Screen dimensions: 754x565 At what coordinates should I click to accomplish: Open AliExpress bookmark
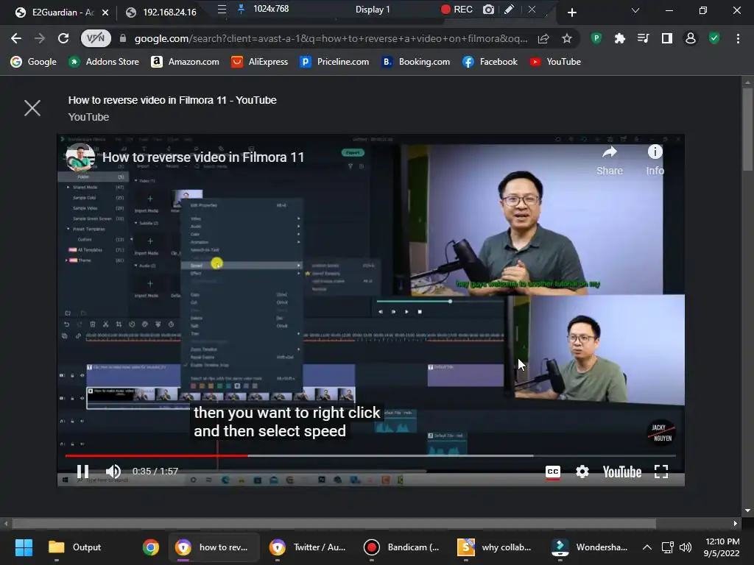click(x=260, y=62)
